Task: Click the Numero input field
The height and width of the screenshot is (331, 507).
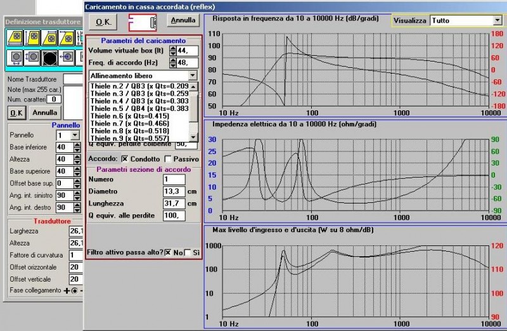Action: [174, 179]
